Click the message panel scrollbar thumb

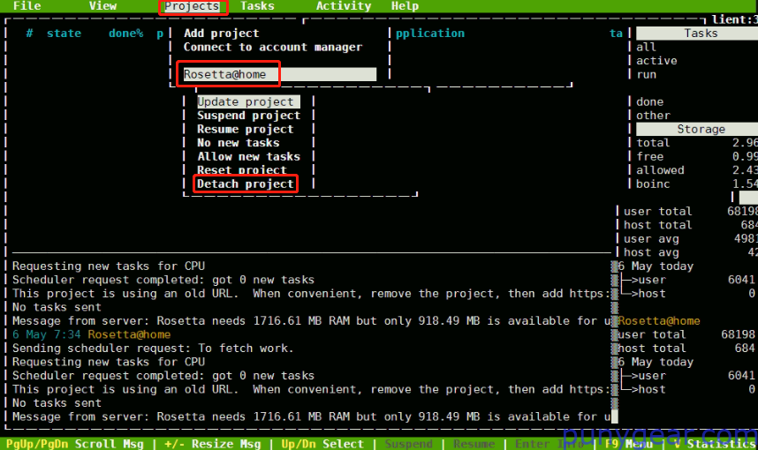614,416
